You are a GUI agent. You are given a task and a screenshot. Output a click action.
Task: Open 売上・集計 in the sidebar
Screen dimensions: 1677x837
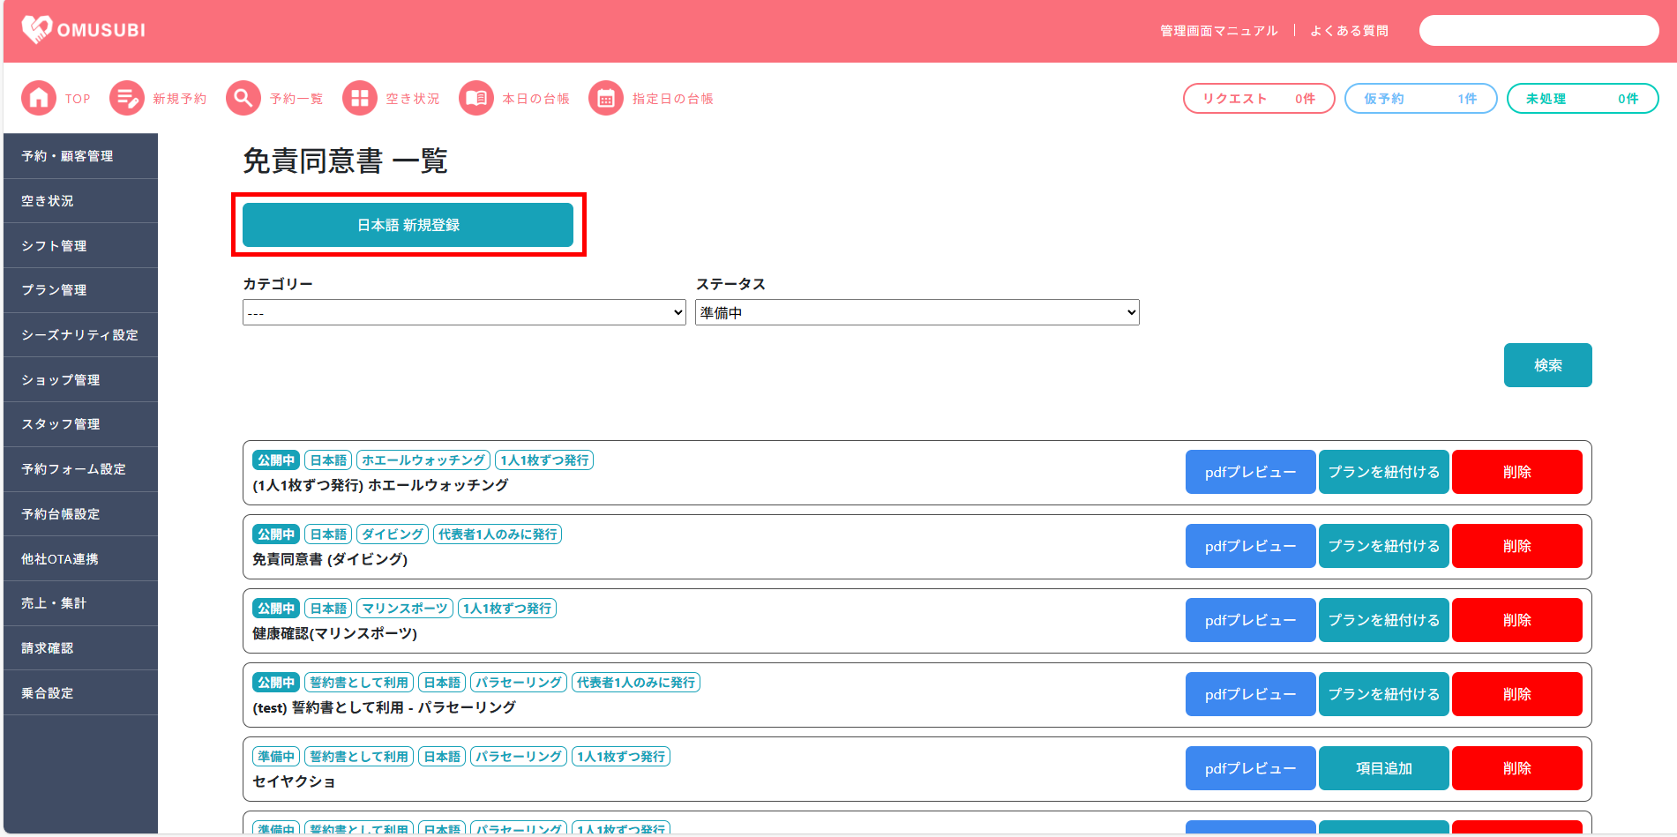tap(80, 603)
